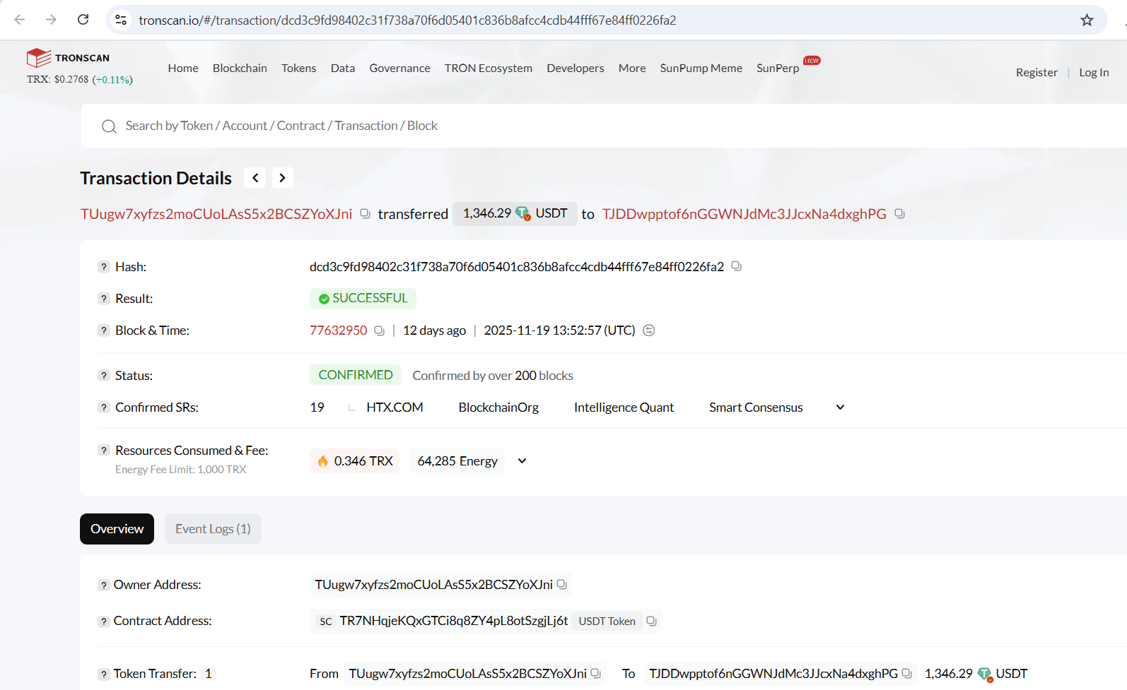Copy the From address in Token Transfer
Screen dimensions: 1127x690
coord(595,673)
